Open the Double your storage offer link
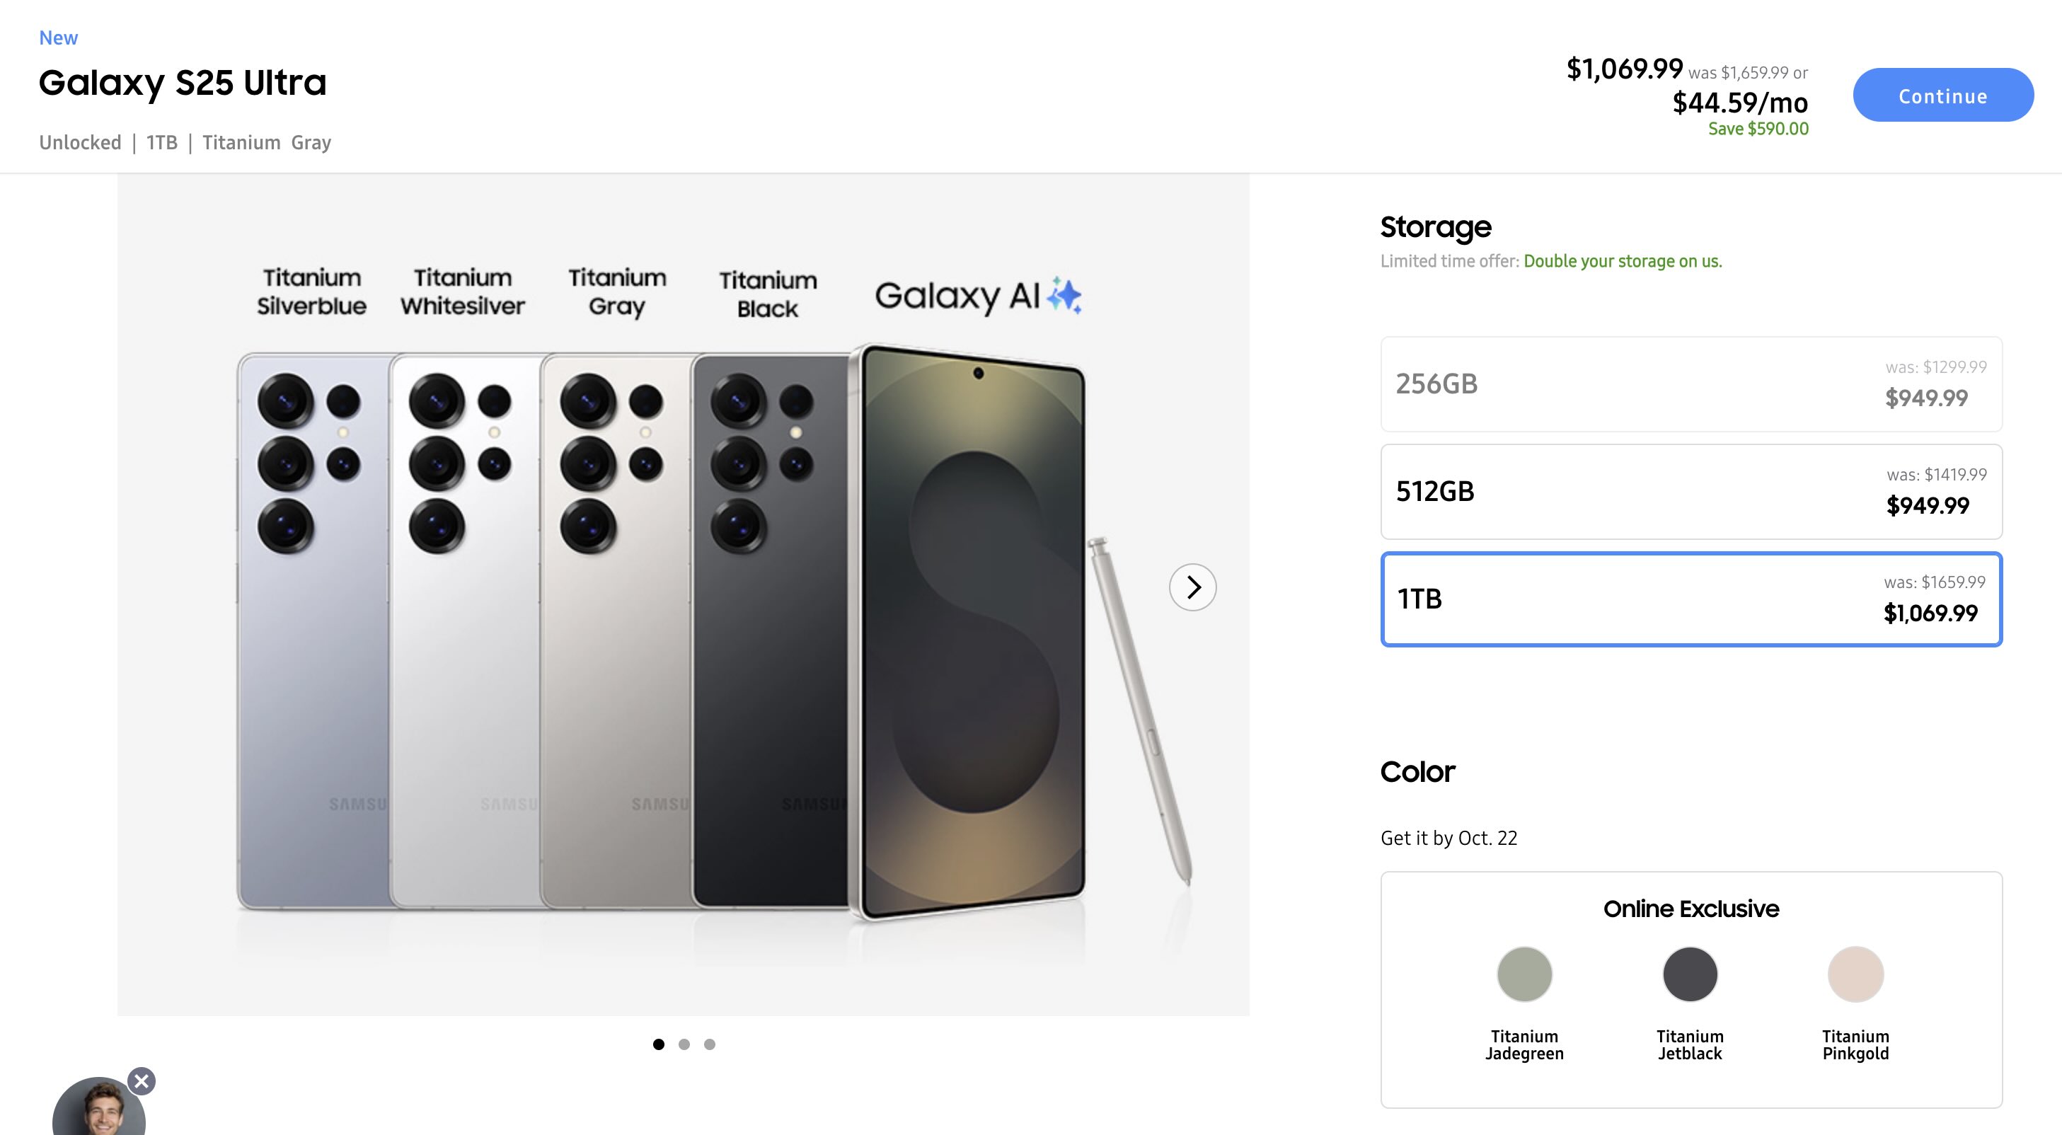2062x1135 pixels. (1622, 260)
